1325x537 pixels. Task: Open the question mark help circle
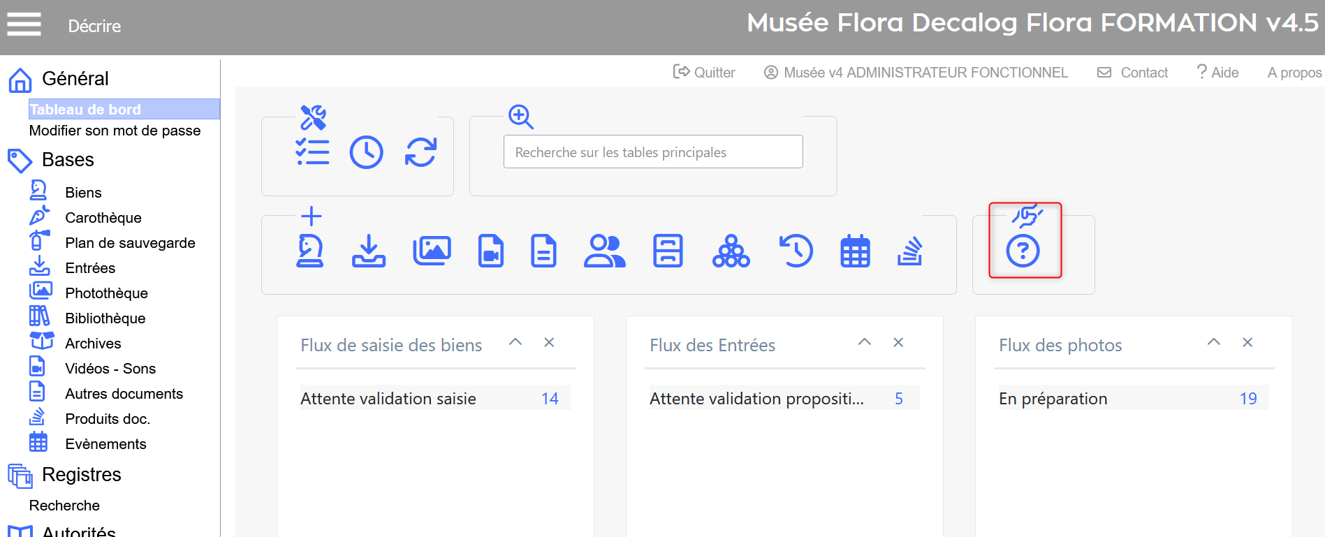coord(1023,251)
